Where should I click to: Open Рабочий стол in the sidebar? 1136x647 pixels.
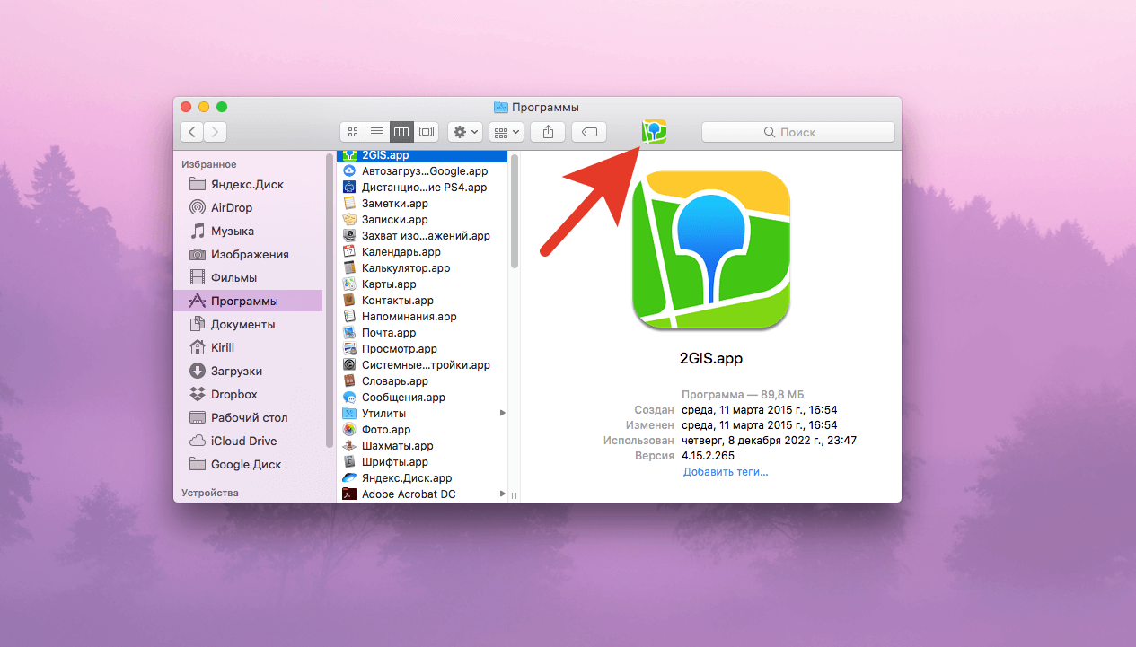pos(248,417)
